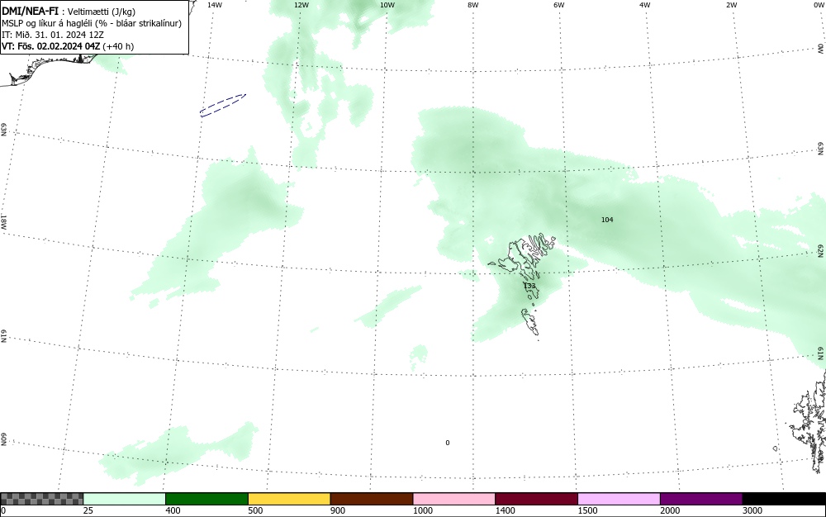Click the '12W' longitude label
This screenshot has height=517, width=826.
(301, 5)
